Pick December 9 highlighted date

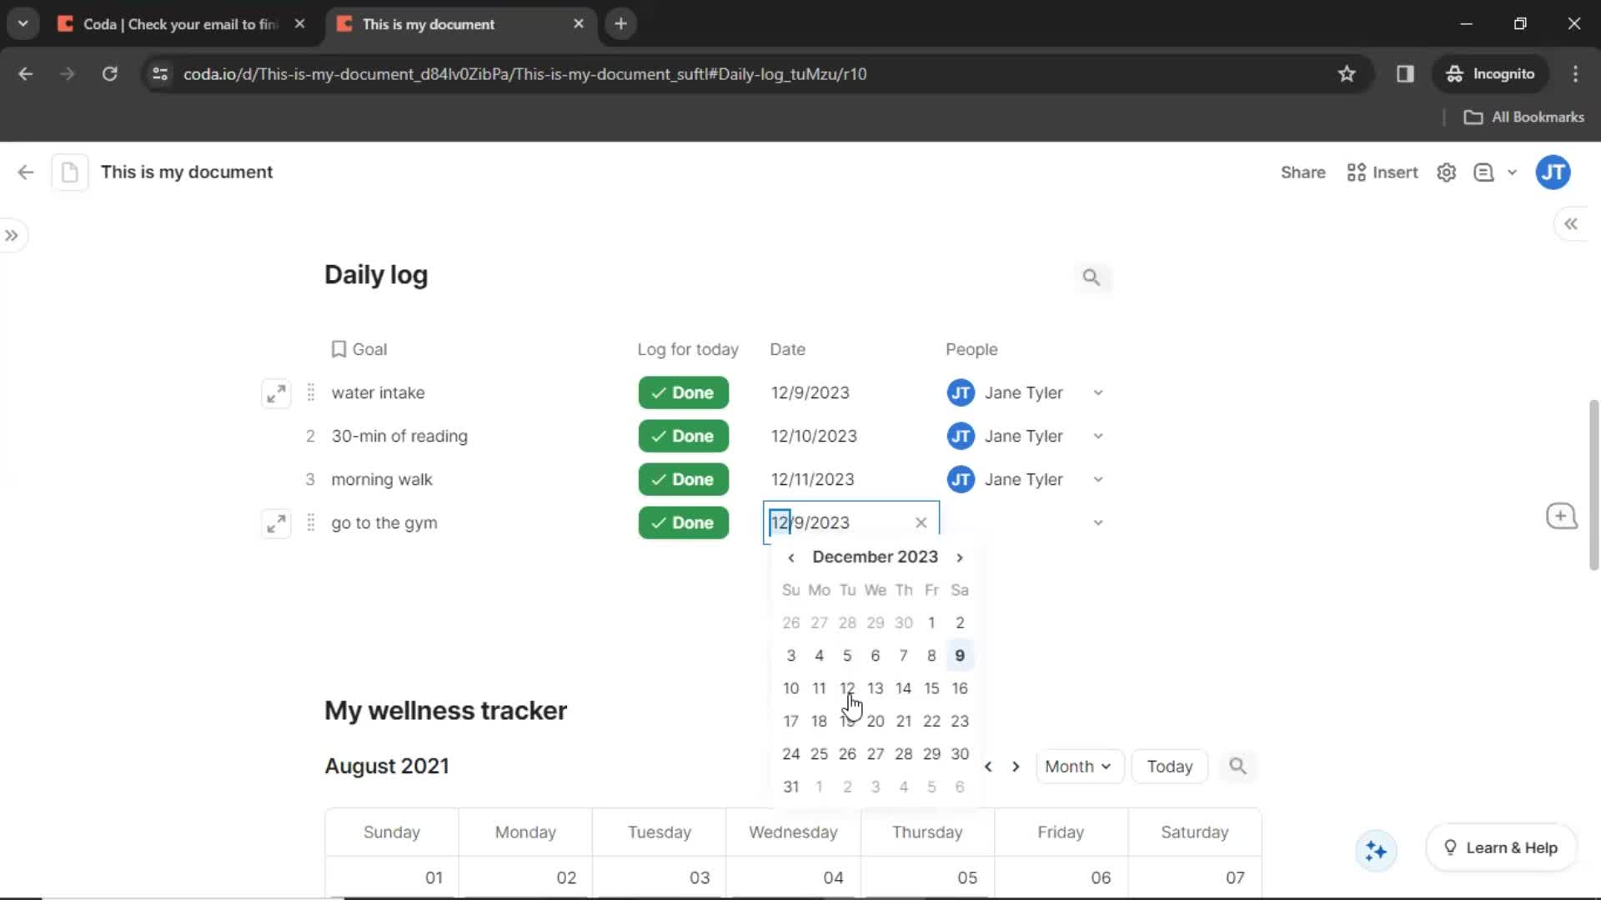tap(960, 656)
